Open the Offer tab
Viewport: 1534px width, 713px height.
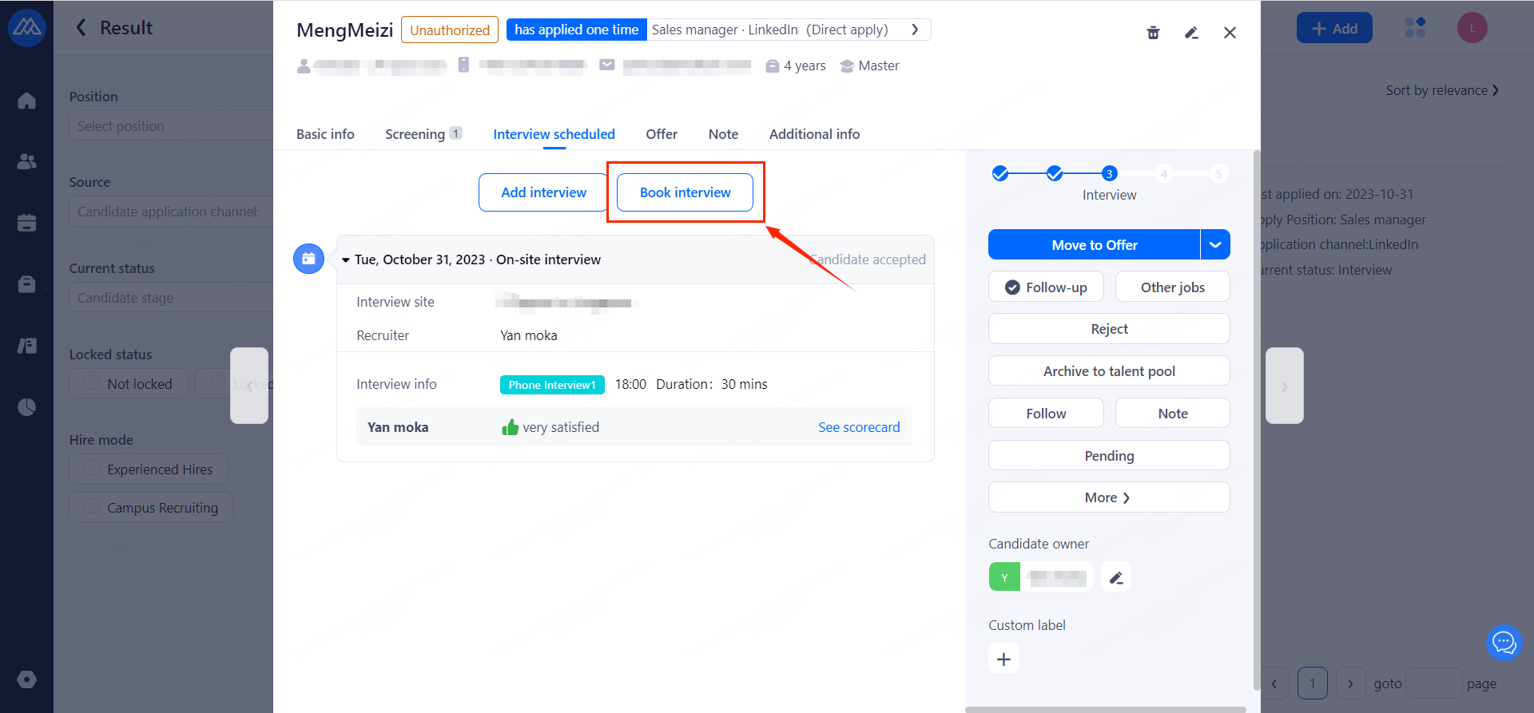point(662,134)
